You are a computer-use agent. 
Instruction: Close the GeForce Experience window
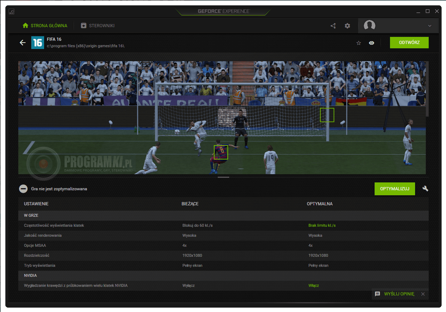click(437, 11)
